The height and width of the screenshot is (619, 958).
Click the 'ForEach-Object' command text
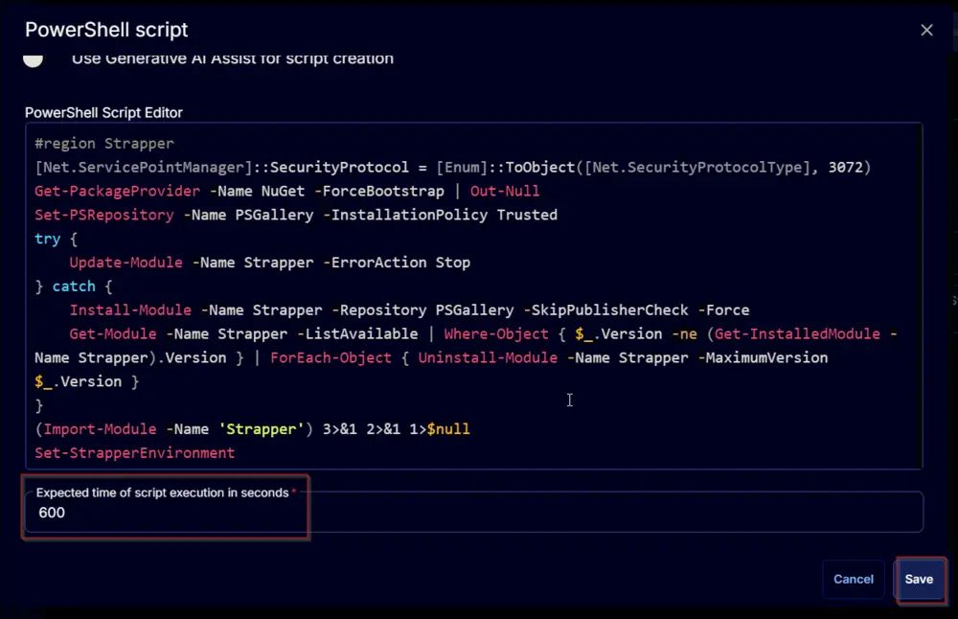click(x=331, y=358)
